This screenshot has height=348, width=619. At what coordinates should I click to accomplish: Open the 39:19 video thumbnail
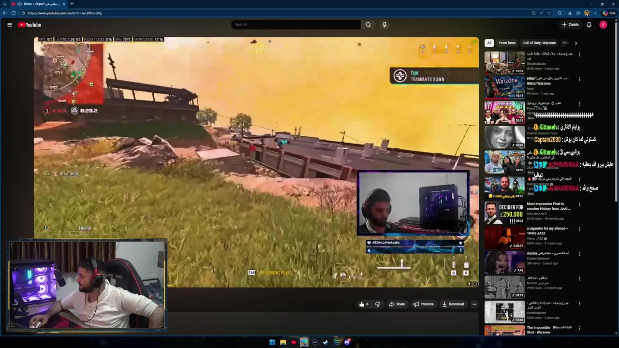coord(504,287)
